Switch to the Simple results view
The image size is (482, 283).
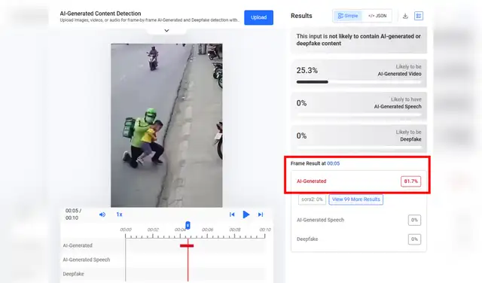[x=348, y=16]
